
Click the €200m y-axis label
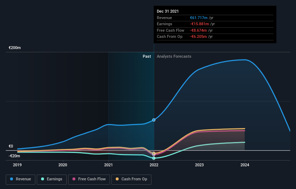[15, 48]
